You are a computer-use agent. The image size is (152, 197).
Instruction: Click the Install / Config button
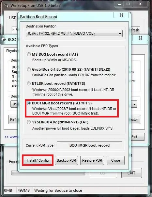pyautogui.click(x=38, y=160)
